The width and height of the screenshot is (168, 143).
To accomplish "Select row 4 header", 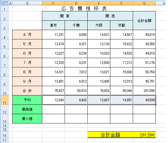I will tap(4, 34).
